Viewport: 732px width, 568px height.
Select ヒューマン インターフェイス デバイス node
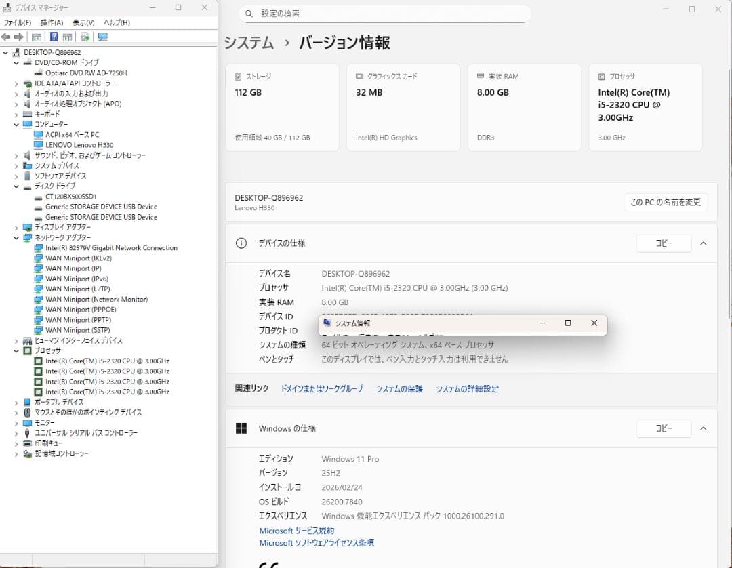point(79,340)
